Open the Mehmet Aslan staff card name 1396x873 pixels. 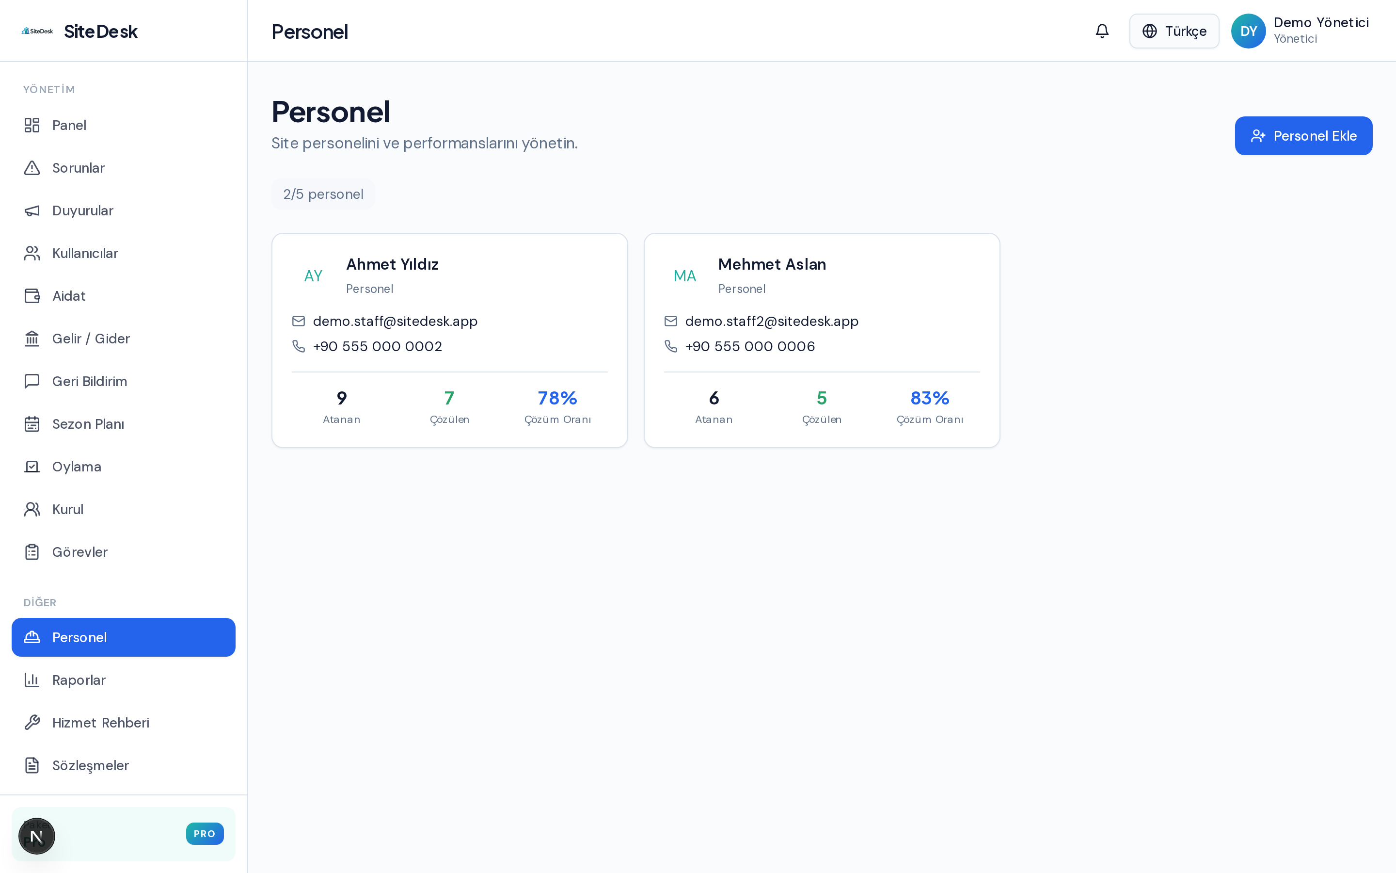tap(772, 264)
